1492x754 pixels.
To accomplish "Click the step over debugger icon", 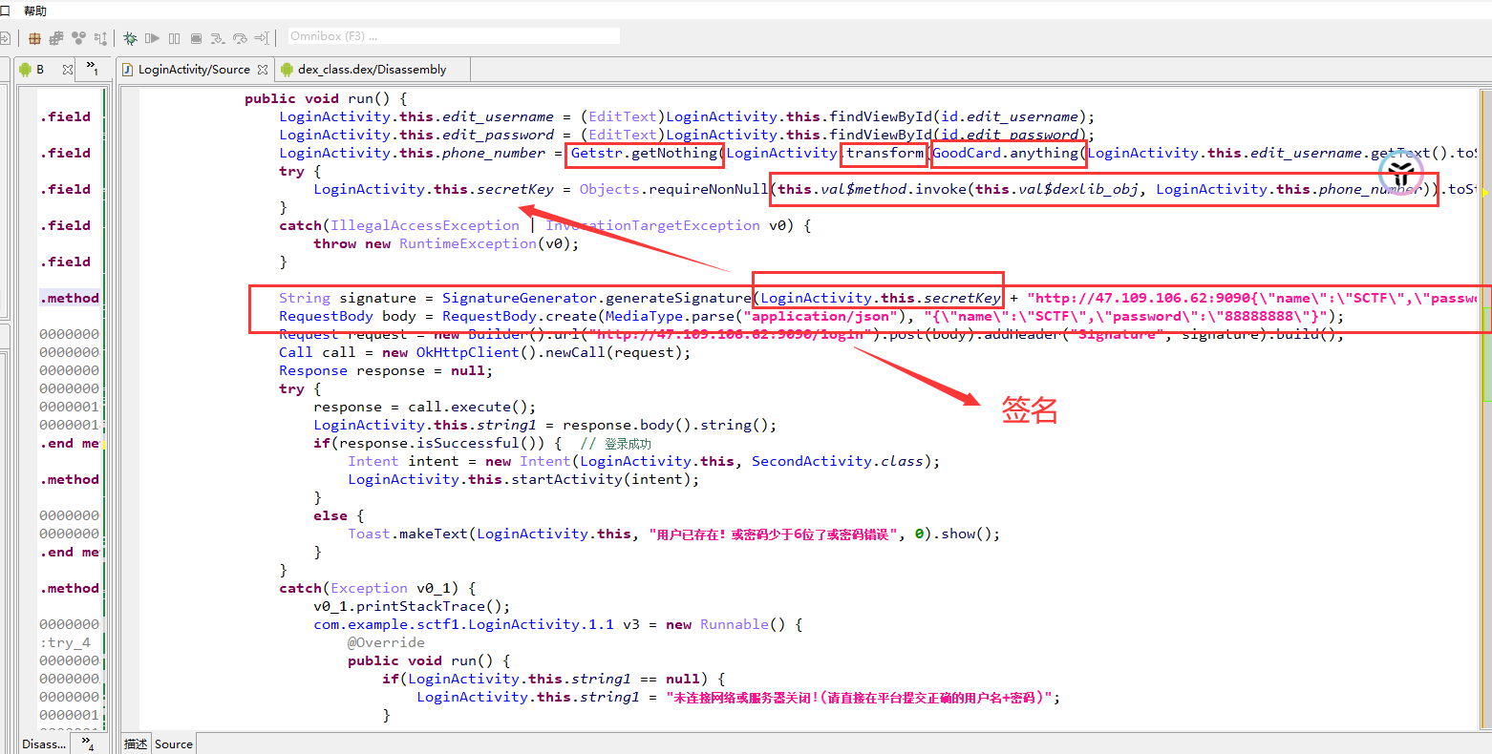I will click(x=240, y=38).
